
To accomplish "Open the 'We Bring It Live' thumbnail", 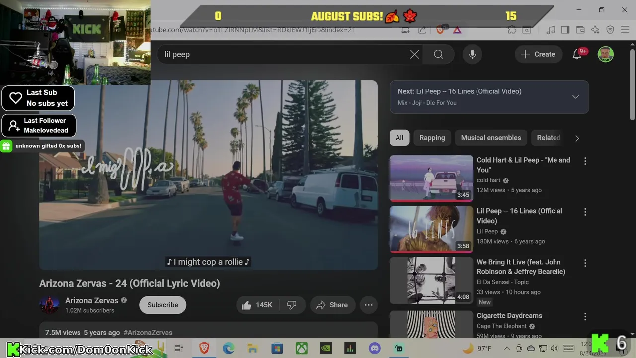I will point(431,280).
